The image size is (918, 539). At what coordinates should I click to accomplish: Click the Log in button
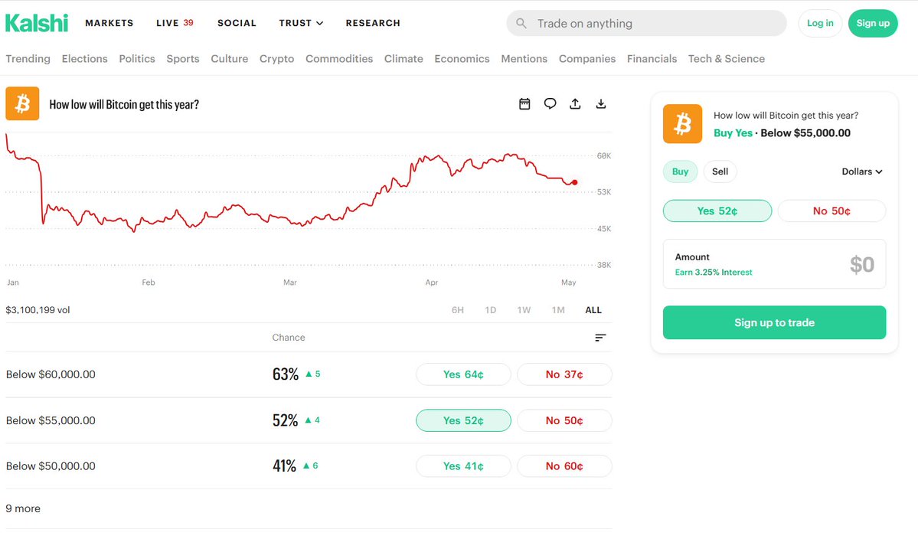820,24
